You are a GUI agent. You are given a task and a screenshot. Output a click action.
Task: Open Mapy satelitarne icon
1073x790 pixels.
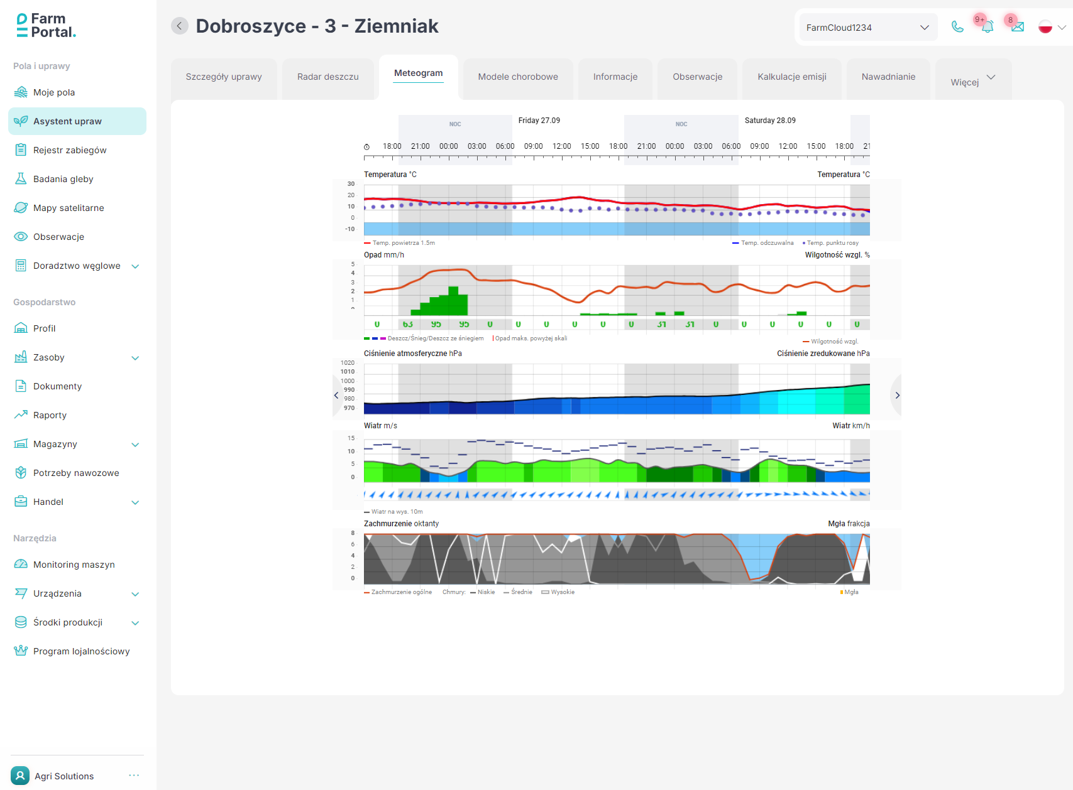click(21, 208)
